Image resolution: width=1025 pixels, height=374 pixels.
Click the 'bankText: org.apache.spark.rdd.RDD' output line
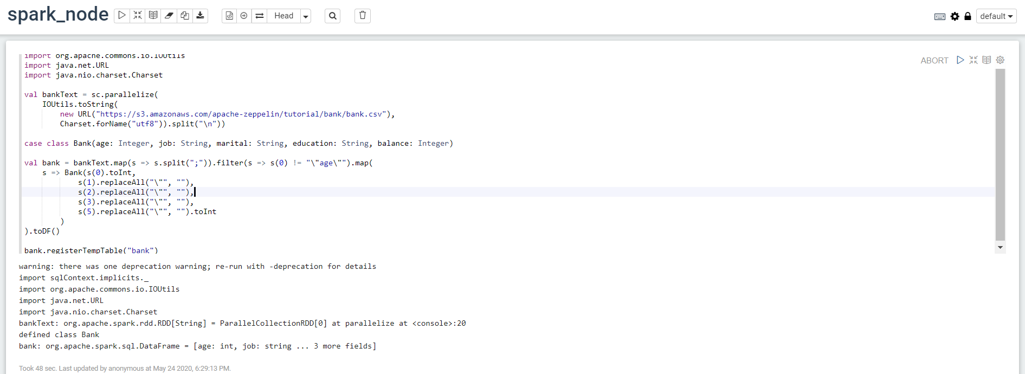tap(242, 324)
